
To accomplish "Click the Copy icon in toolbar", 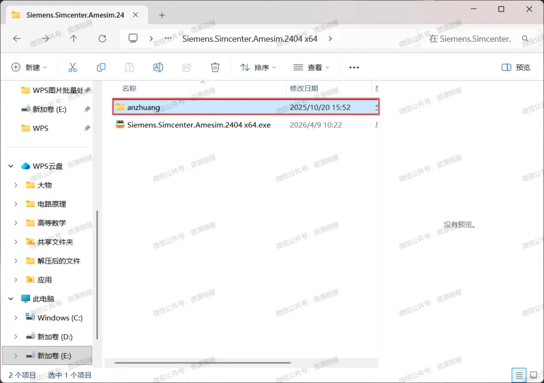I will 101,67.
